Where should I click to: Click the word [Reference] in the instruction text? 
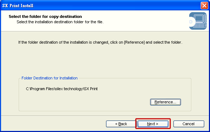(x=134, y=43)
